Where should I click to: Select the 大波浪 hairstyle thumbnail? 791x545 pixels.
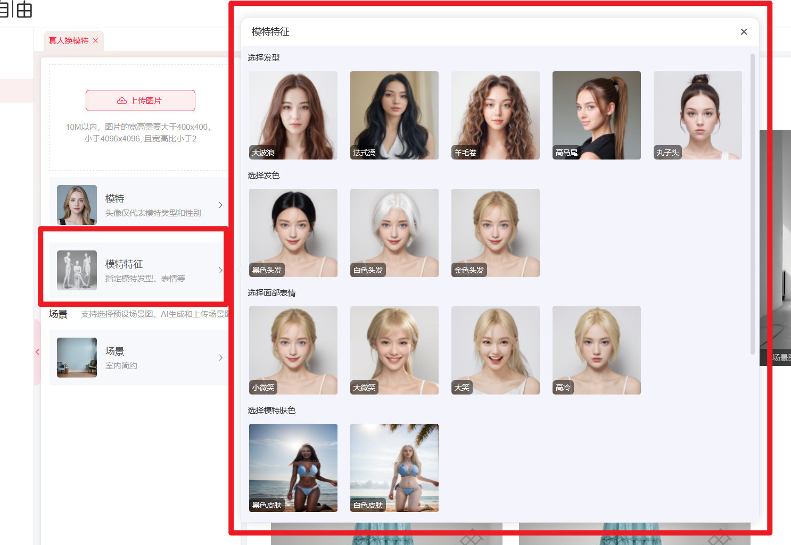click(x=293, y=115)
